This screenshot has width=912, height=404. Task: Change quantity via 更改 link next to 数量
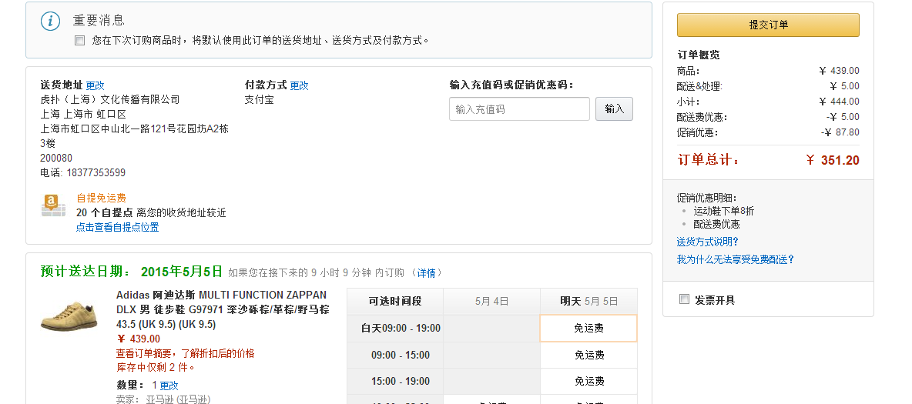point(169,386)
